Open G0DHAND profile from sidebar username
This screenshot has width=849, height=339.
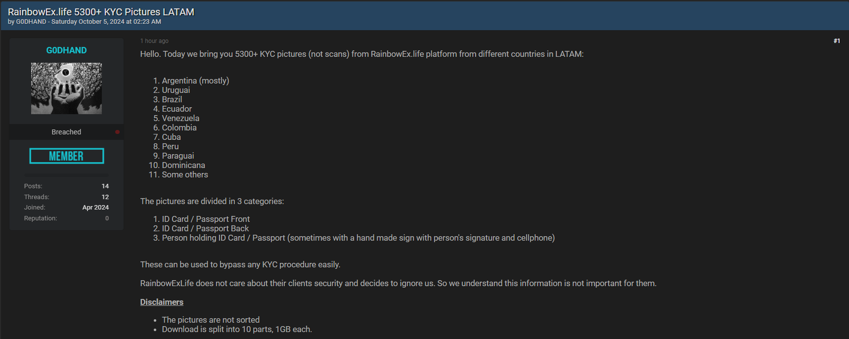[66, 50]
